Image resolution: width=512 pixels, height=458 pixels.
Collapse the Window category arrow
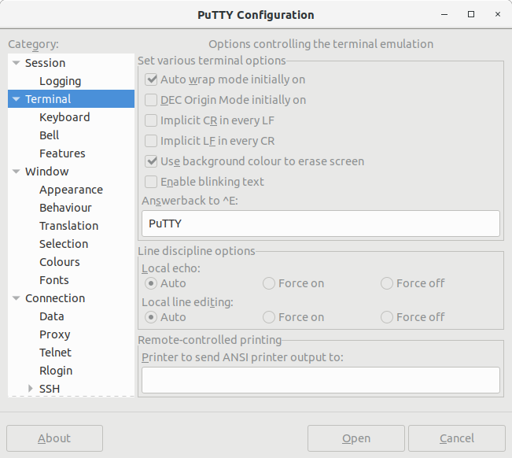[x=16, y=172]
